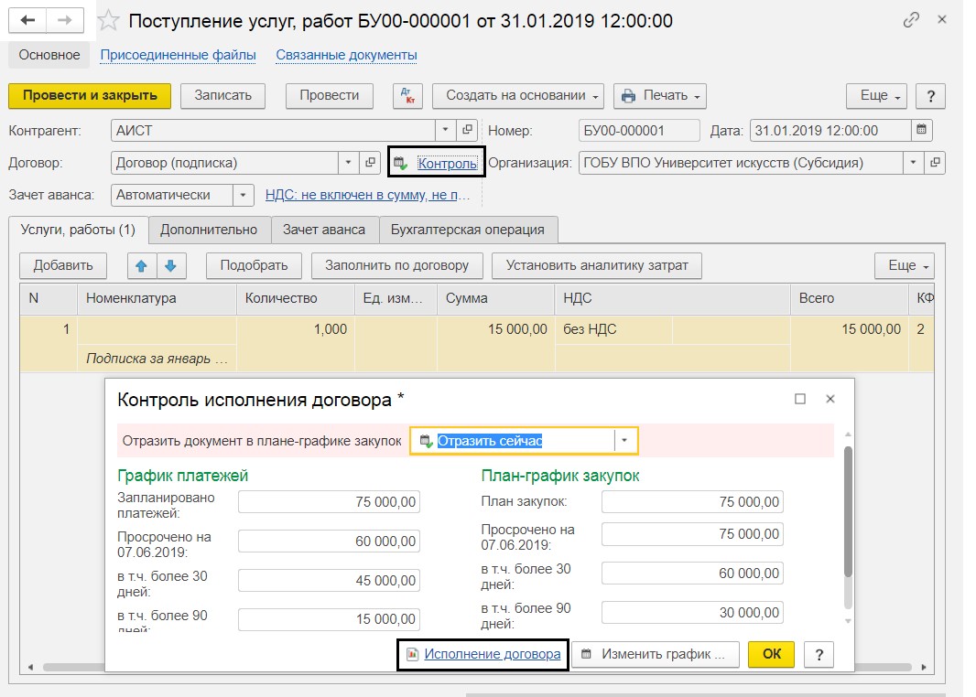Click the Запланировано платежей amount field
The image size is (976, 697).
[329, 501]
